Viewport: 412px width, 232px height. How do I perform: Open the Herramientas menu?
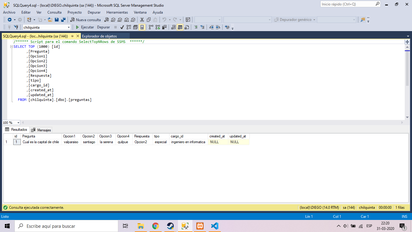coord(117,12)
